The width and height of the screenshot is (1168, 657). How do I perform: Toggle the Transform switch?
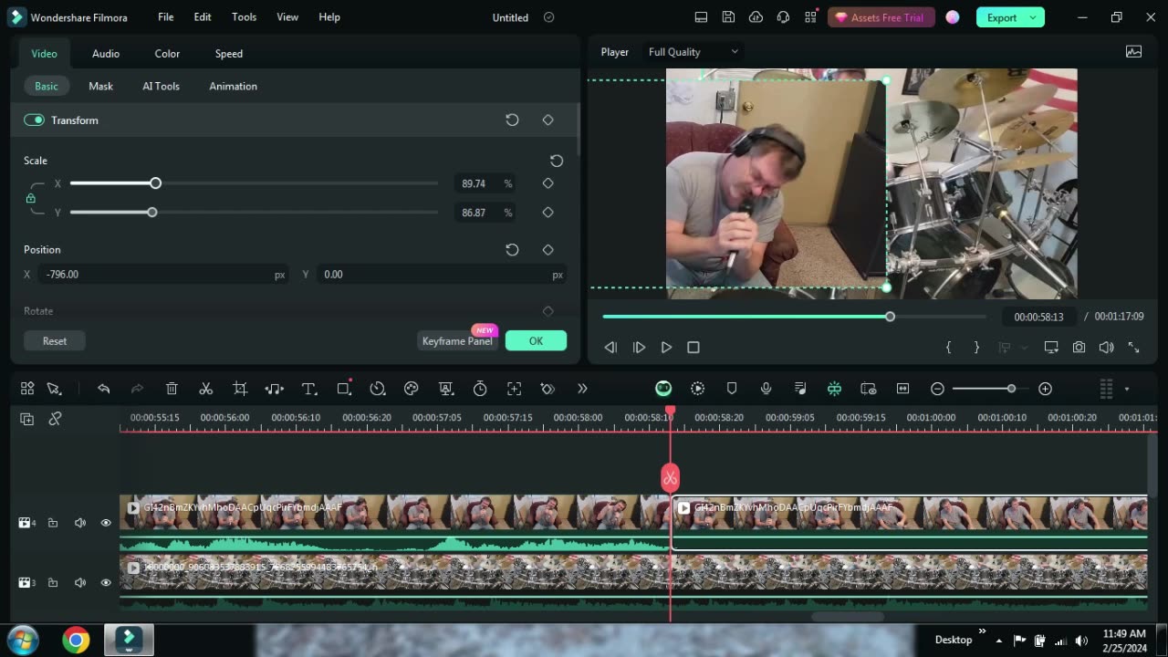[x=34, y=120]
